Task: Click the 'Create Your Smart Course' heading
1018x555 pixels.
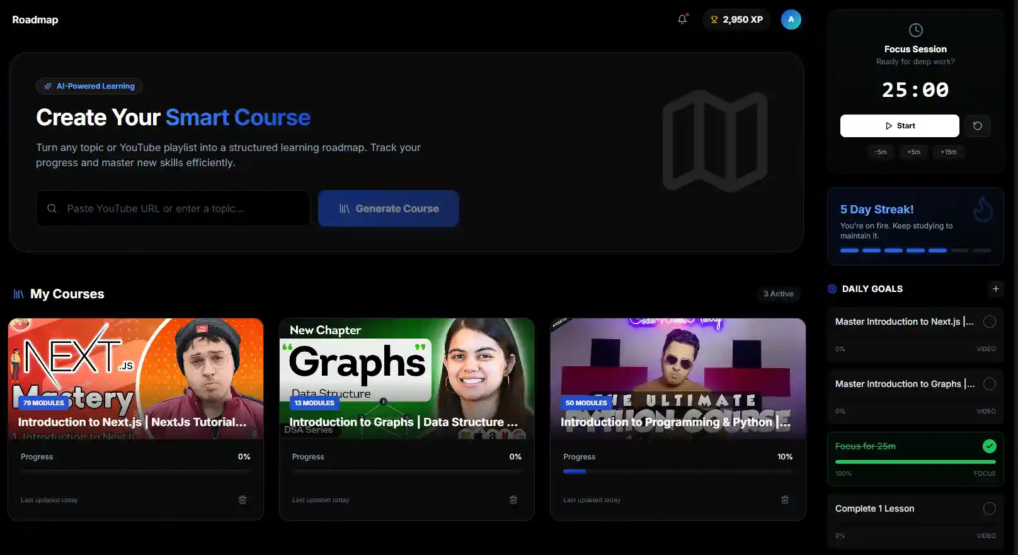Action: (x=173, y=118)
